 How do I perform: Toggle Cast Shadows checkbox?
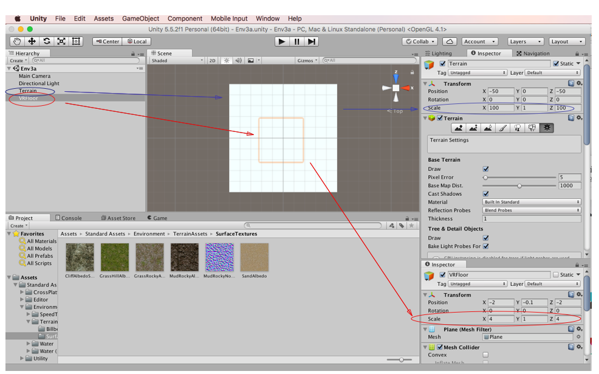[x=485, y=193]
